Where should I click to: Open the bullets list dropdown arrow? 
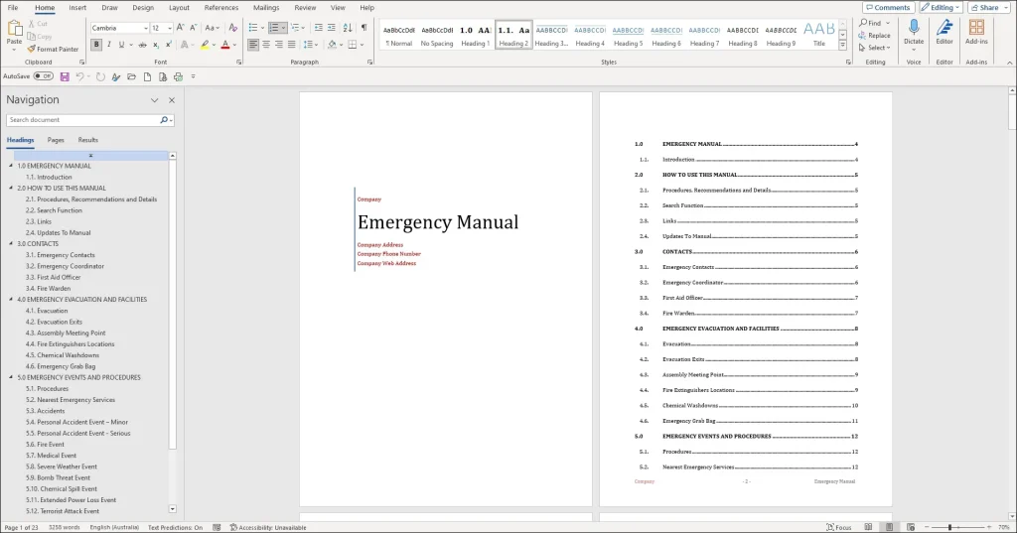click(x=262, y=28)
